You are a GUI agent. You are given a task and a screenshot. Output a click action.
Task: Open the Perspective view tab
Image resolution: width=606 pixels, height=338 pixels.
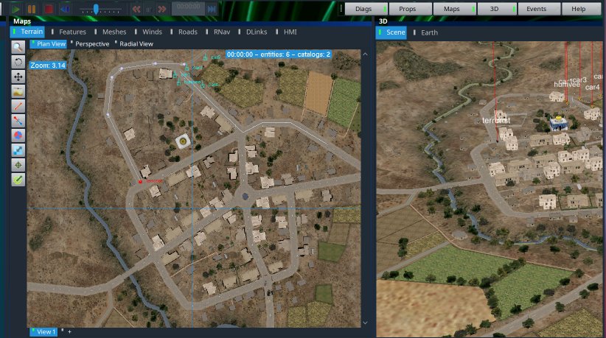[x=92, y=44]
